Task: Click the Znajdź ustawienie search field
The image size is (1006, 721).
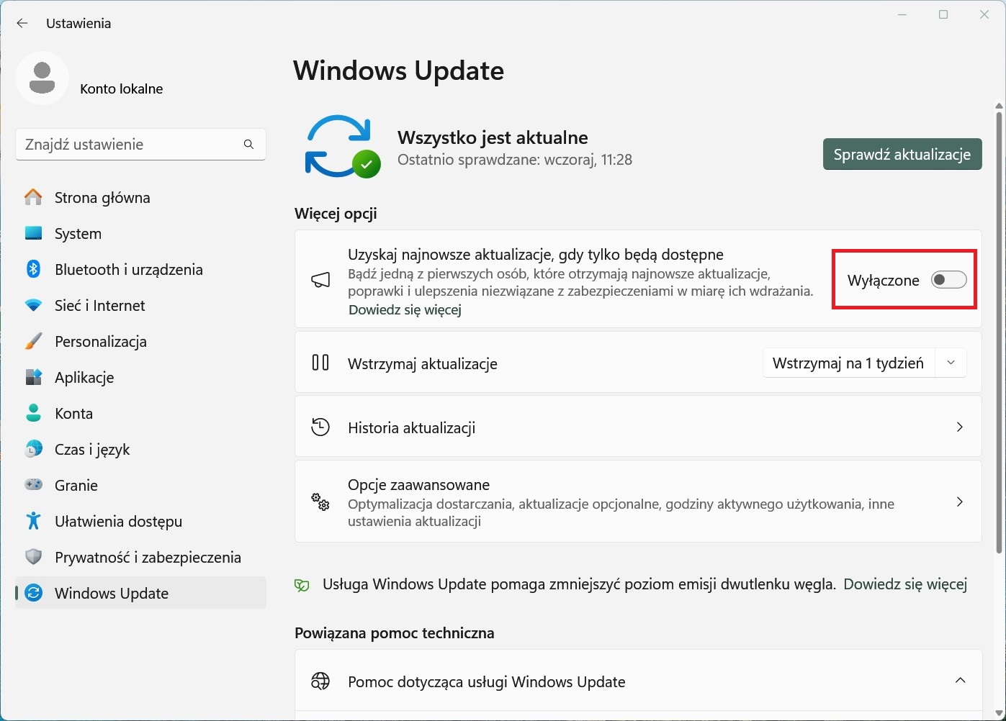Action: coord(140,144)
